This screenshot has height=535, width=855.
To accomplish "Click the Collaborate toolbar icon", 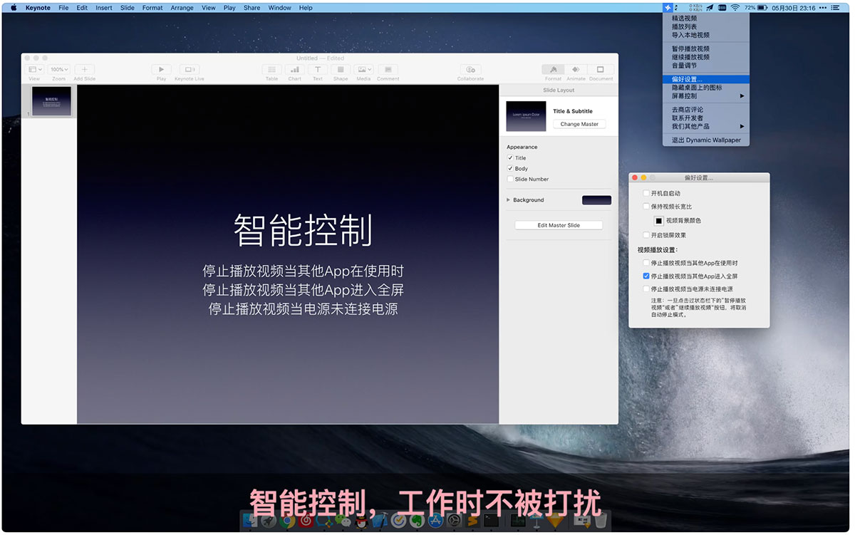I will coord(470,70).
